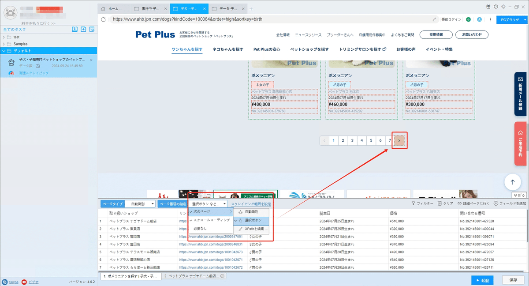
Task: Switch to the データ-子 tab
Action: [228, 8]
